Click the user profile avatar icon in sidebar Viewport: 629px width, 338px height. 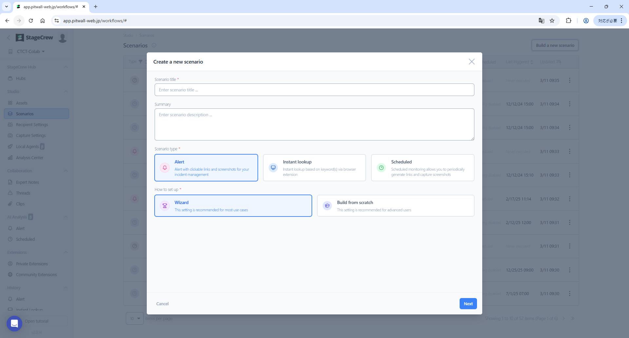coord(63,38)
